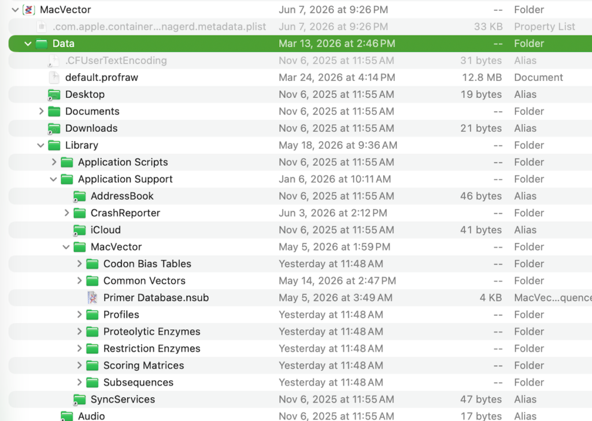Click the May 18, 2026 at 9:36 AM date
Screen dimensions: 592x421
coord(338,145)
